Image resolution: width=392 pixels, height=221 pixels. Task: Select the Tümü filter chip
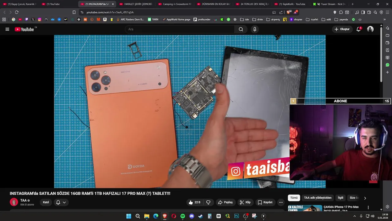294,198
